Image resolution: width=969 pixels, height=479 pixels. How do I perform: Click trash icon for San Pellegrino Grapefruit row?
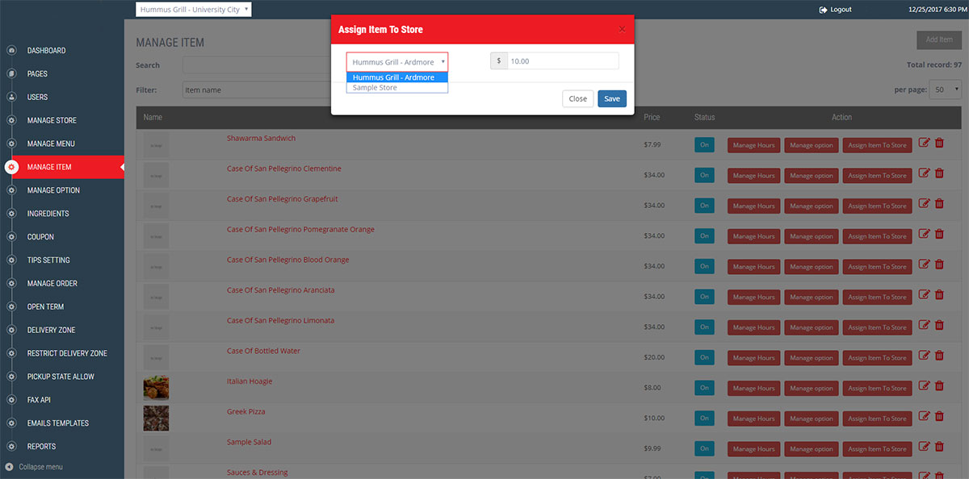pyautogui.click(x=939, y=203)
